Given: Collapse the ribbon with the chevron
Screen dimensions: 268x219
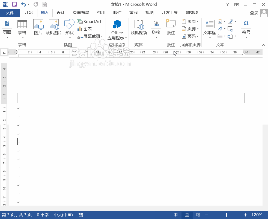Looking at the screenshot, I should (264, 45).
